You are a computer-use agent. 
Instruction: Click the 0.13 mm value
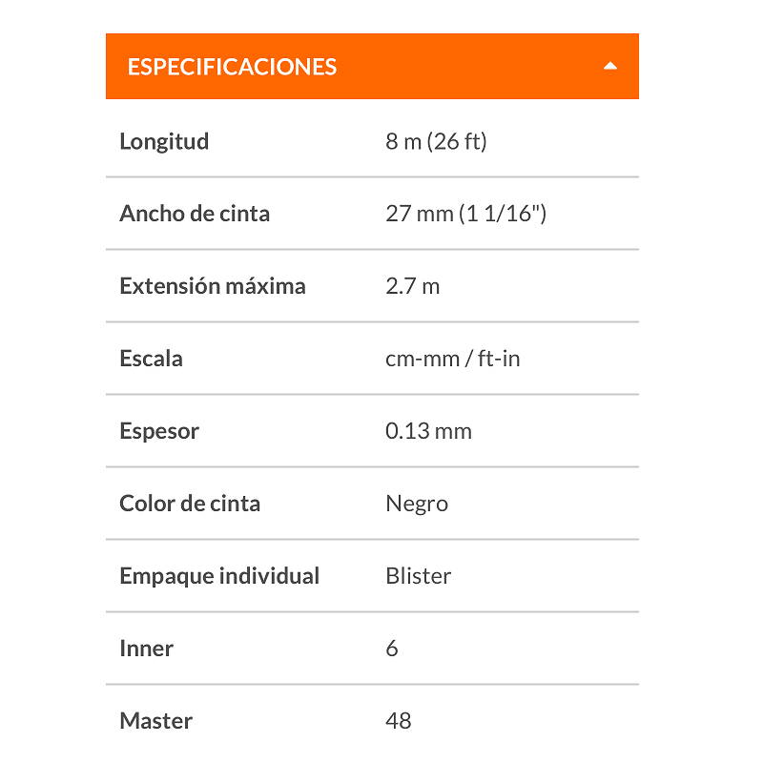point(427,431)
